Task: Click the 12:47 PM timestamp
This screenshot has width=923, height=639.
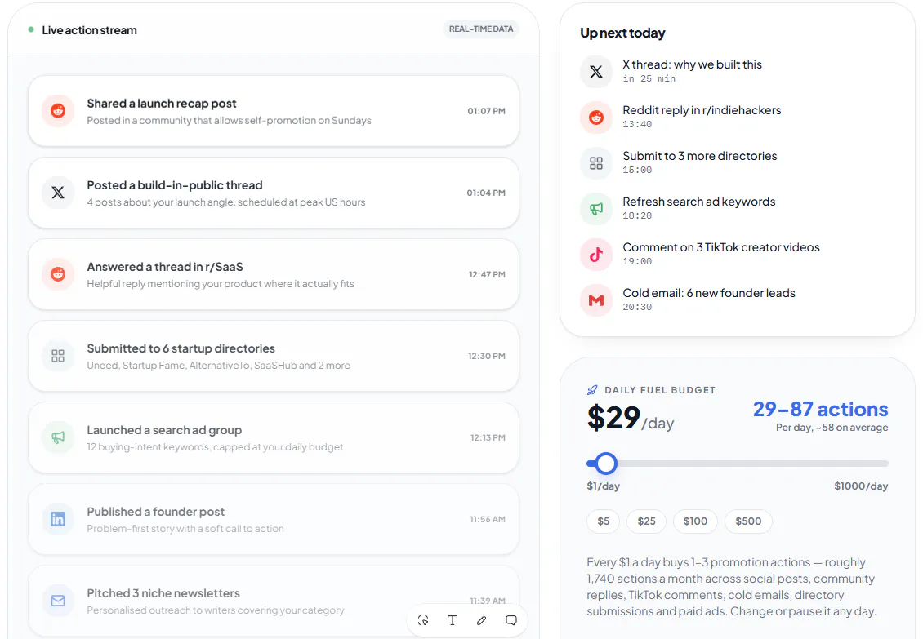Action: (487, 274)
